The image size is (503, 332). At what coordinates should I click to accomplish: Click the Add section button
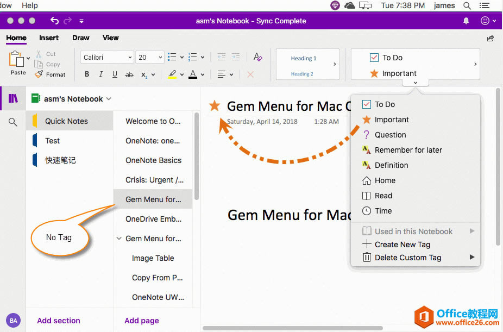tap(58, 321)
